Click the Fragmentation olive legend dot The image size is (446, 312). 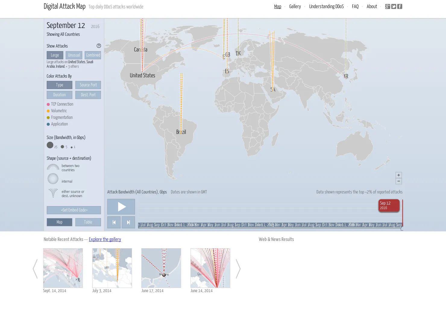pyautogui.click(x=48, y=118)
